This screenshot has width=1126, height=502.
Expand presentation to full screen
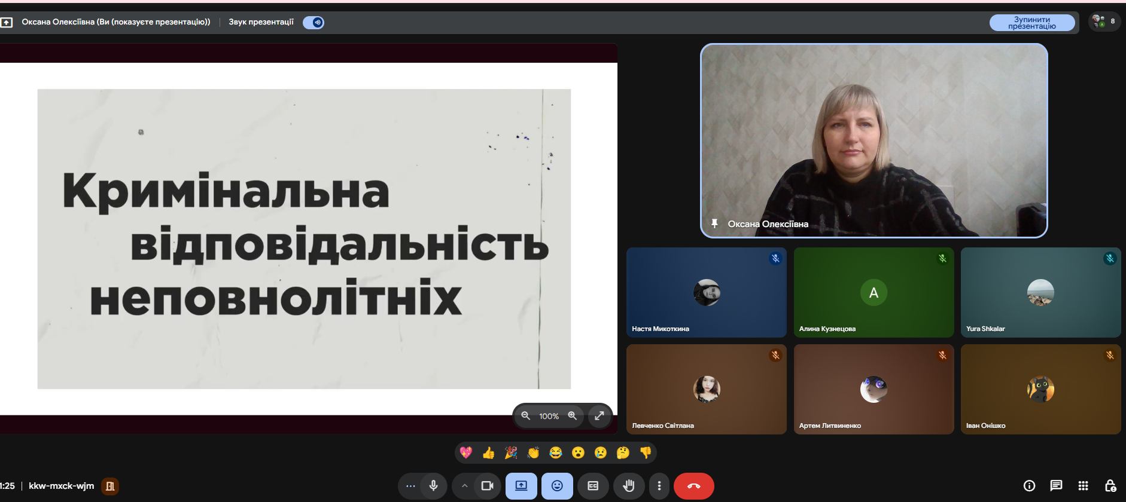pyautogui.click(x=599, y=416)
